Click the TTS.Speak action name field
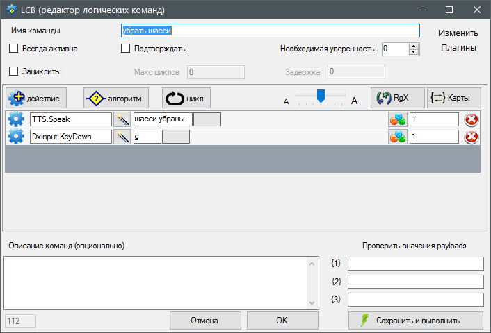The image size is (491, 333). [71, 119]
